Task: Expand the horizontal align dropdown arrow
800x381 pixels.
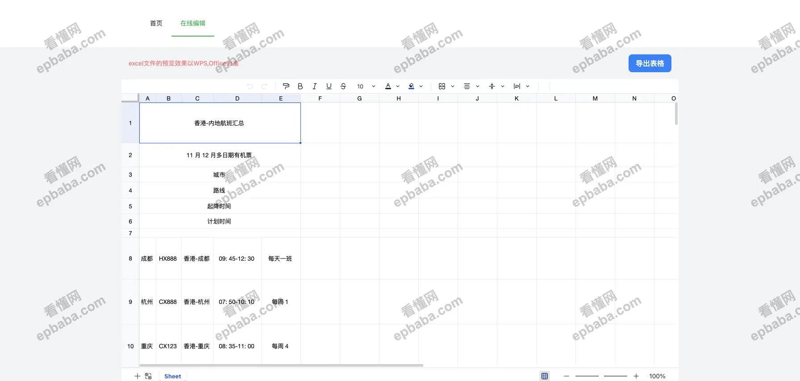Action: point(478,86)
